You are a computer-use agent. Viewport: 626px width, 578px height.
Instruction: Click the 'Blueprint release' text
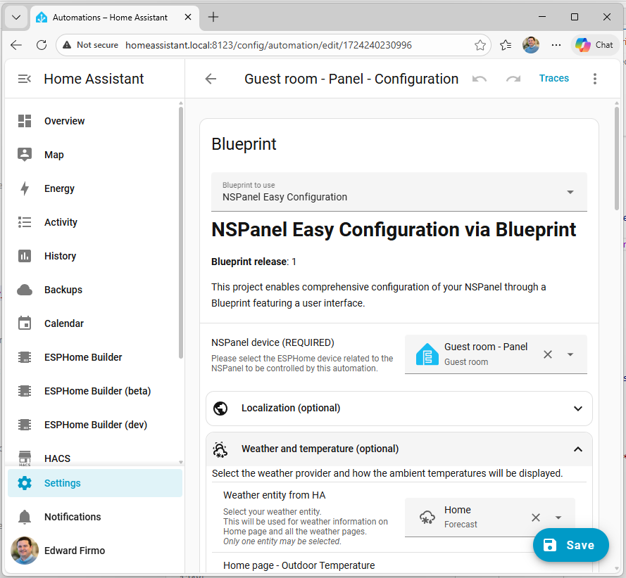(249, 262)
